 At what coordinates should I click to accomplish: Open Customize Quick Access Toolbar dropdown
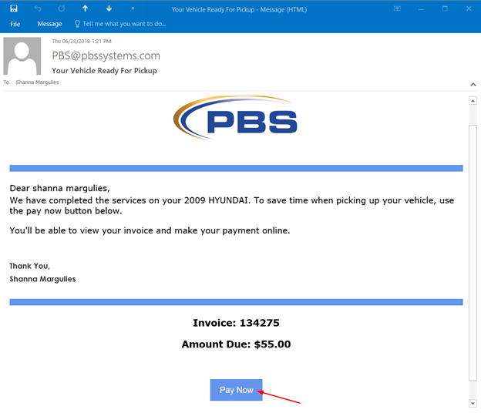click(133, 8)
